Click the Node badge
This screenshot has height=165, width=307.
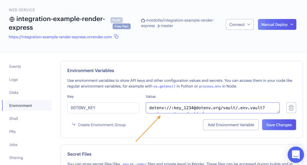pyautogui.click(x=117, y=20)
